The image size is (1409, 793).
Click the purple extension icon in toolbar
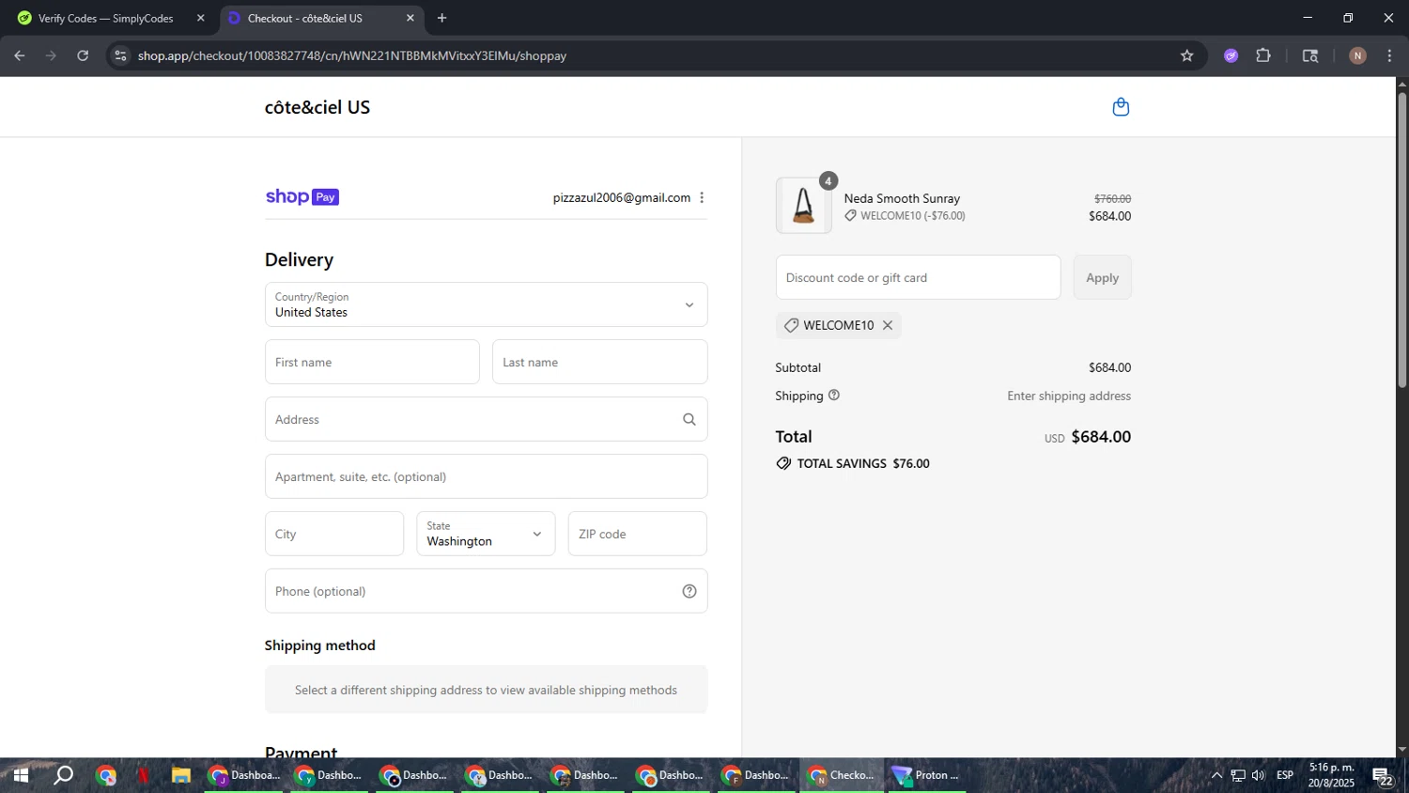1231,55
